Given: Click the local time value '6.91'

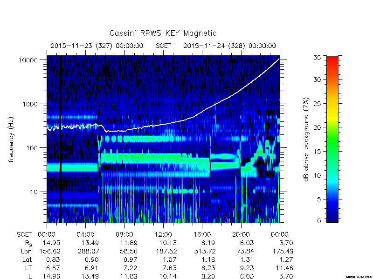Looking at the screenshot, I should 92,268.
